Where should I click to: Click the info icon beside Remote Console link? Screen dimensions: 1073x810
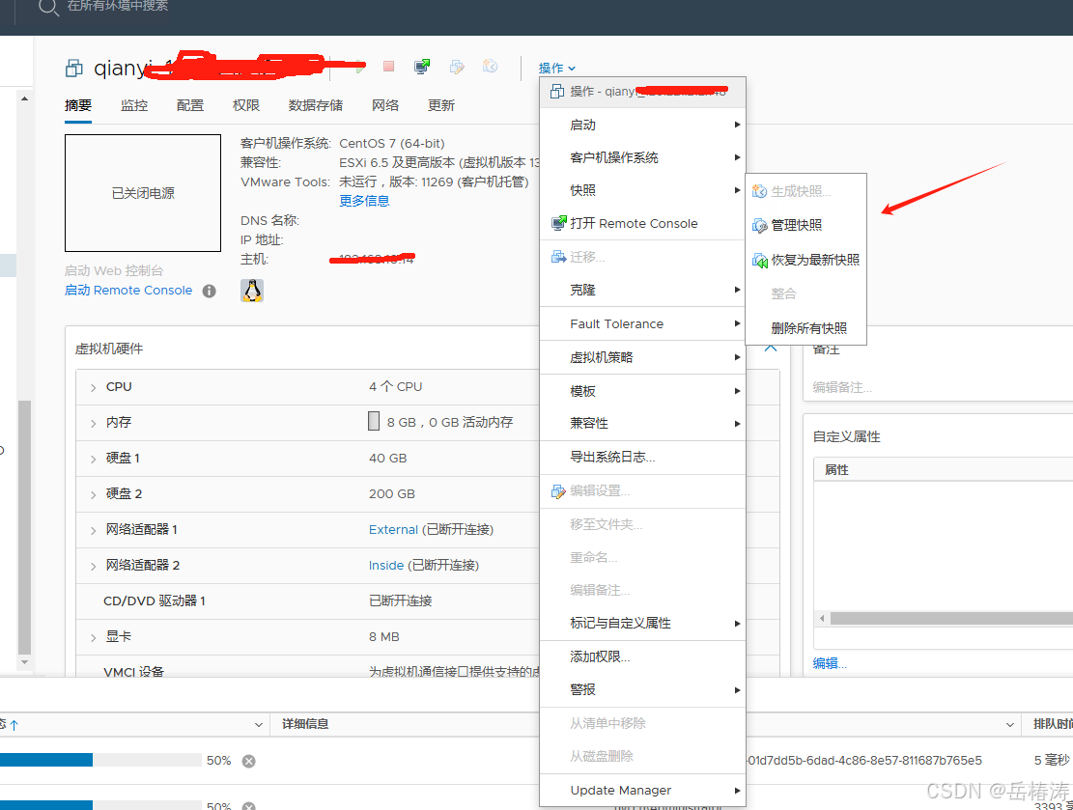point(210,291)
